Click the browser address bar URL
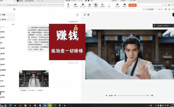The width and height of the screenshot is (174, 107). pyautogui.click(x=33, y=5)
